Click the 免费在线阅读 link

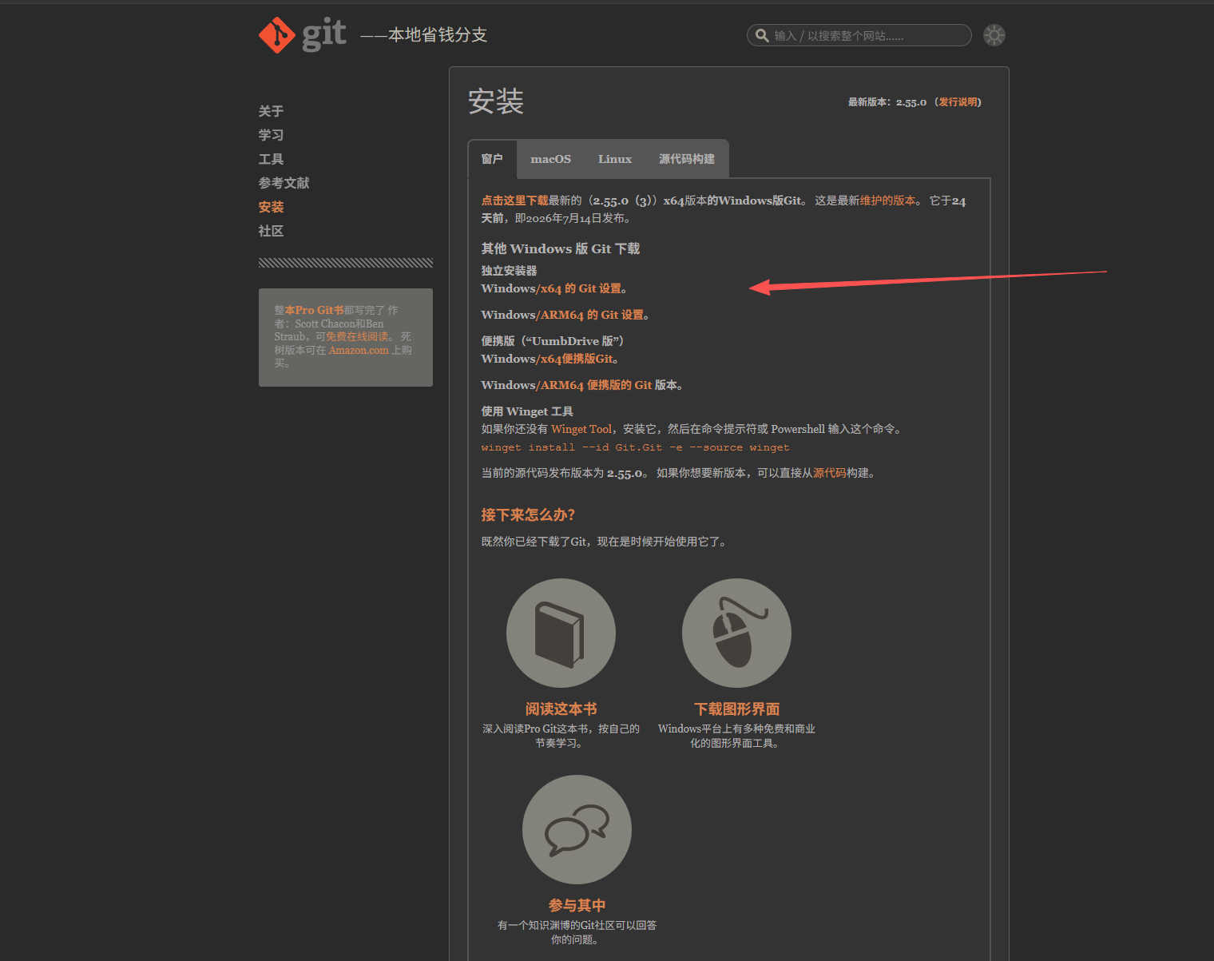[357, 337]
